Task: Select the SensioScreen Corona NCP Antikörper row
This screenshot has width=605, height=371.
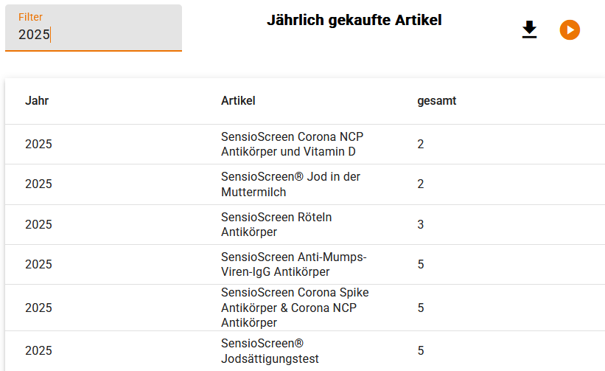Action: (x=305, y=145)
